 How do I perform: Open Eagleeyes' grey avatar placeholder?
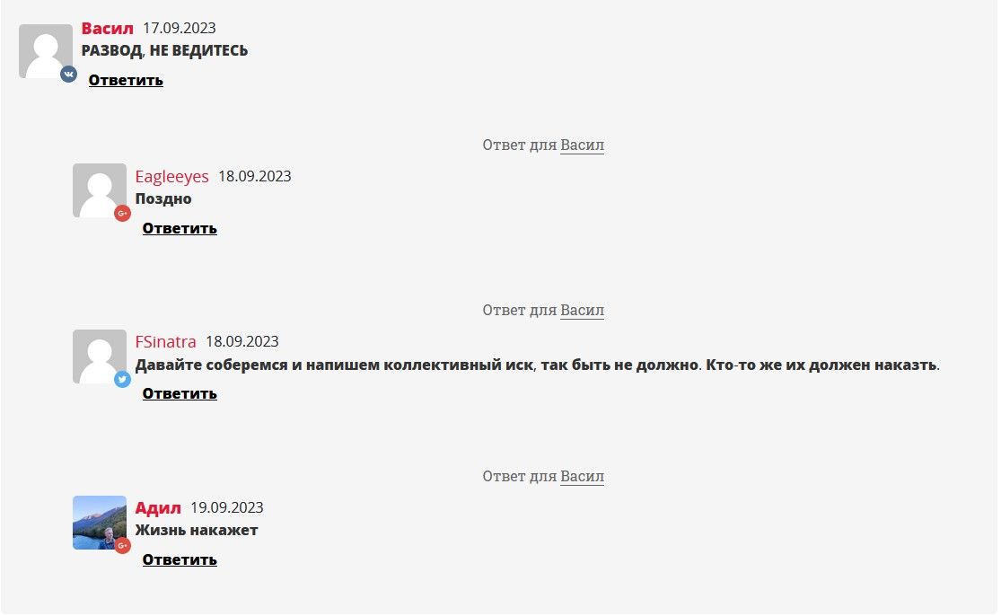click(100, 190)
